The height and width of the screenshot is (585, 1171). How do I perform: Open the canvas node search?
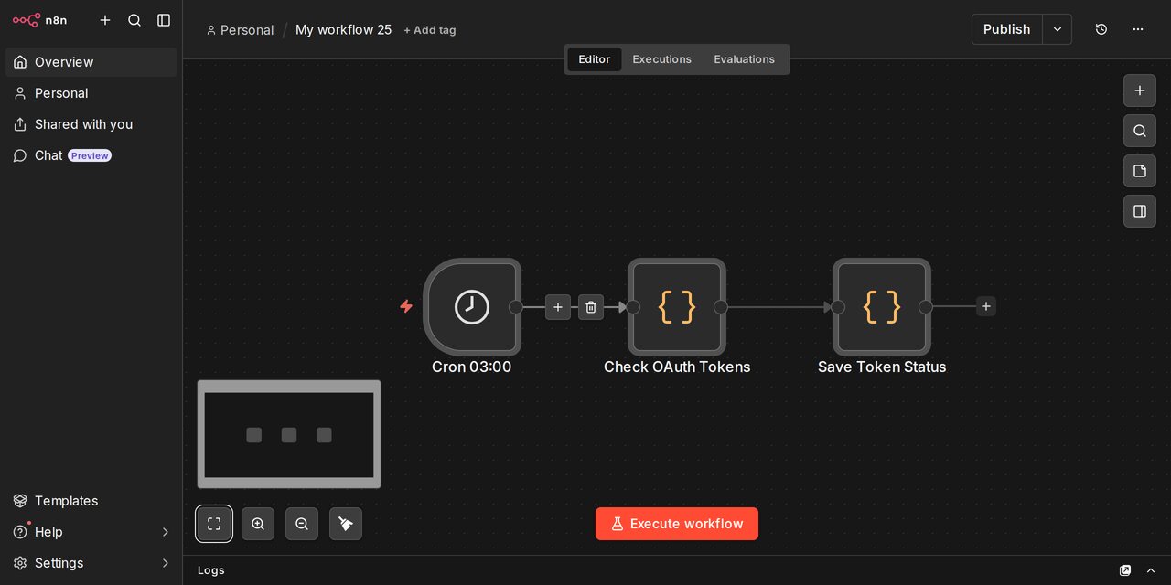(x=1140, y=131)
